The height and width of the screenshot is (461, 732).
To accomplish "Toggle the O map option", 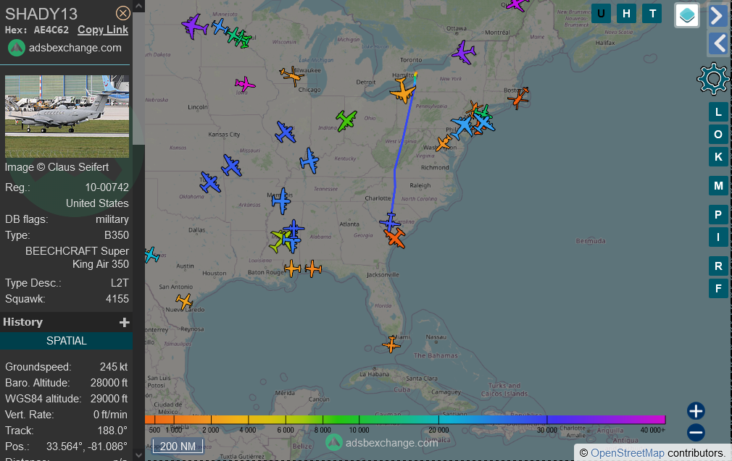I will point(718,134).
